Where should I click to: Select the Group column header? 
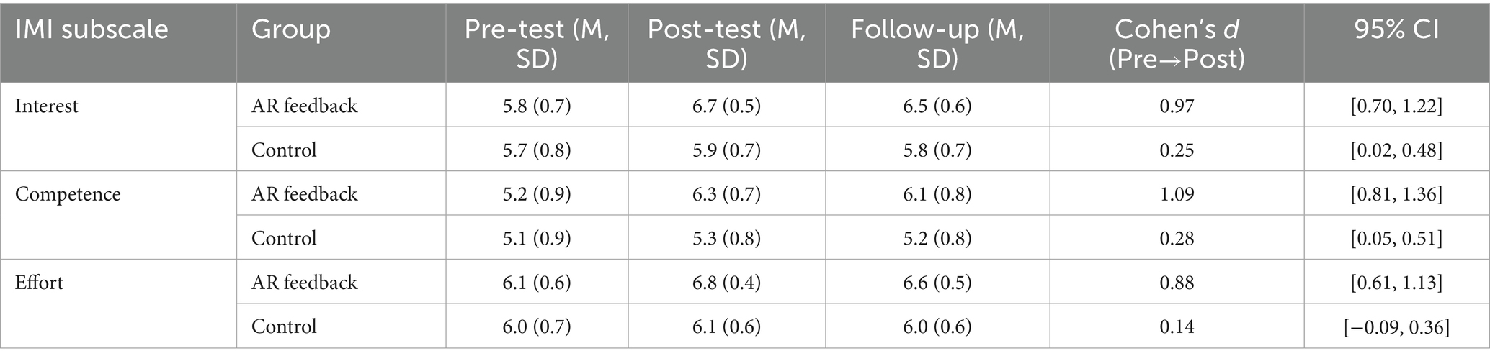(x=290, y=29)
